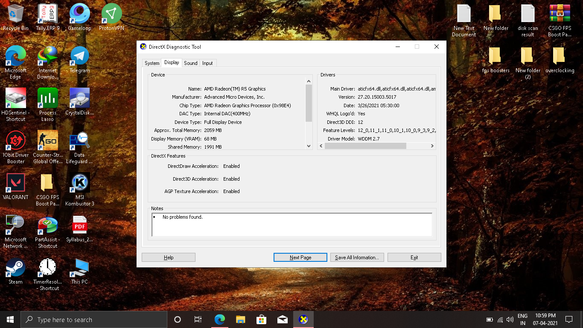Click right arrow of Drivers horizontal scrollbar

click(x=432, y=146)
